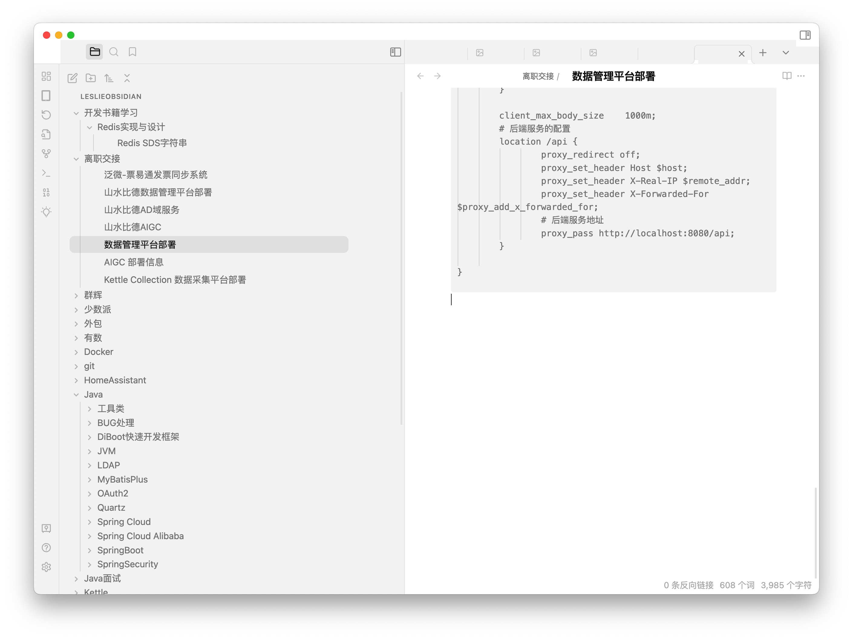The height and width of the screenshot is (639, 853).
Task: Collapse all folders icon
Action: (127, 78)
